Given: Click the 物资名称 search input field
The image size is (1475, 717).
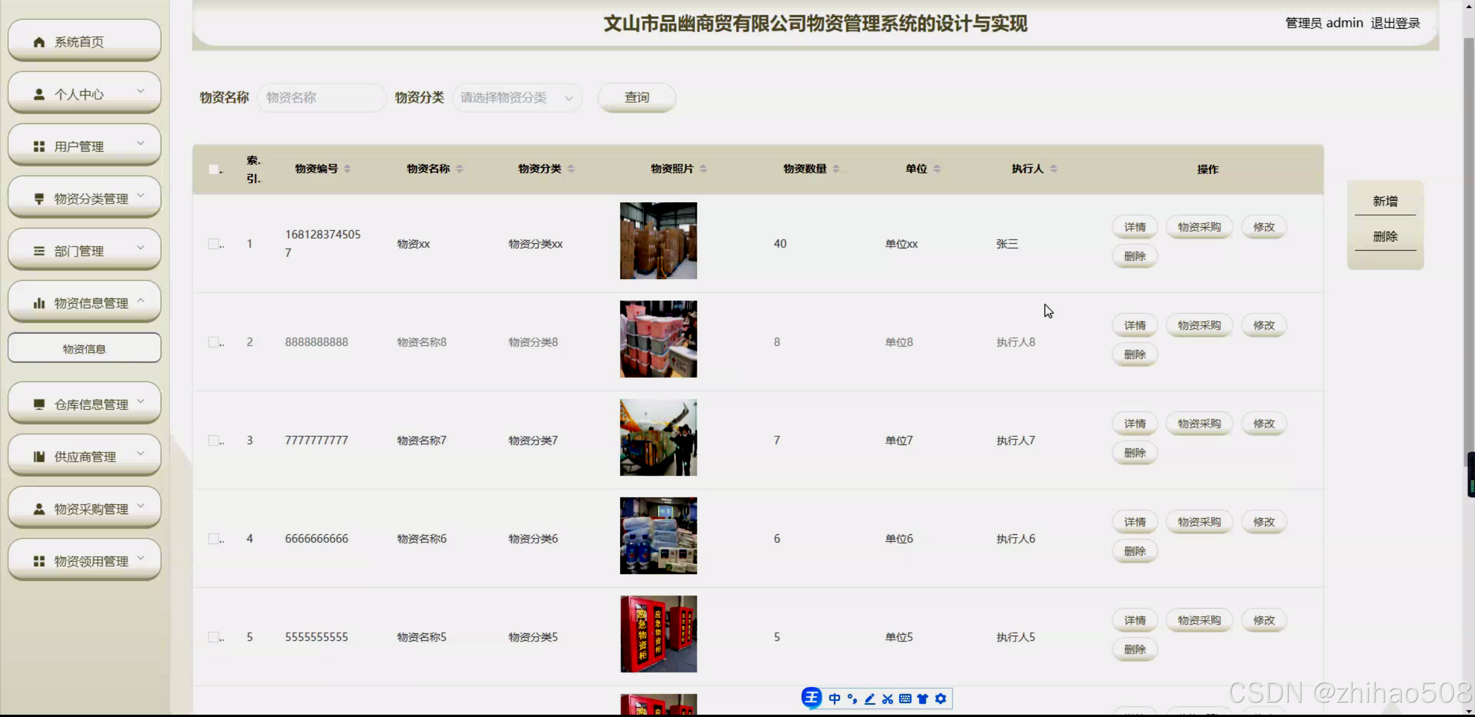Looking at the screenshot, I should (x=320, y=98).
